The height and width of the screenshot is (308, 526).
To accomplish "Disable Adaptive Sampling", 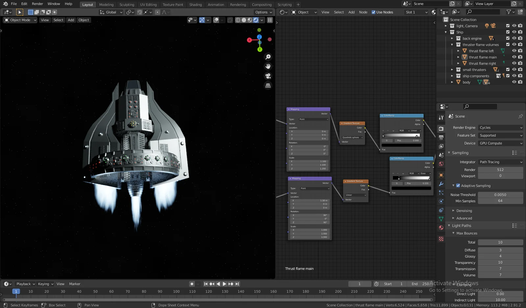I will pyautogui.click(x=458, y=186).
